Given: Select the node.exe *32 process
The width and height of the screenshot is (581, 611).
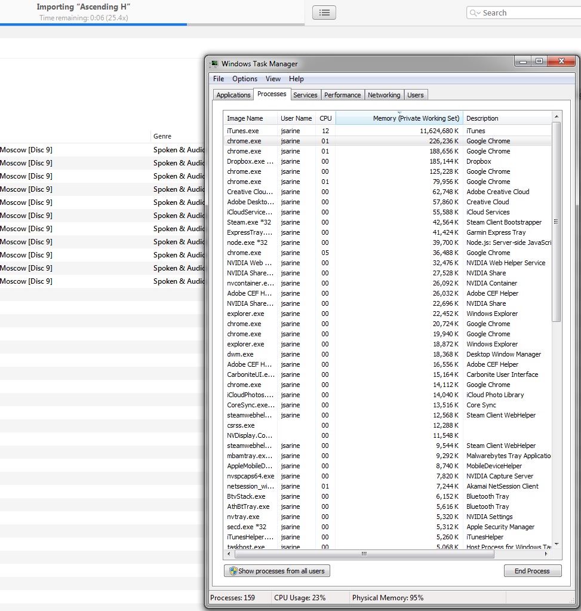Looking at the screenshot, I should [x=388, y=242].
